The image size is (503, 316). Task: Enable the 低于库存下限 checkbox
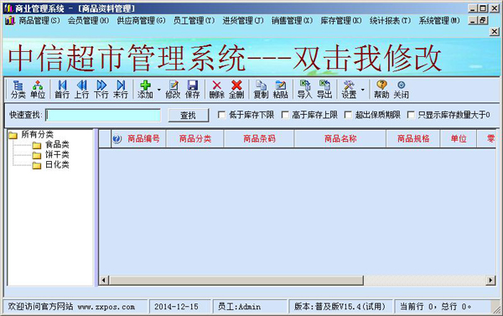(221, 115)
